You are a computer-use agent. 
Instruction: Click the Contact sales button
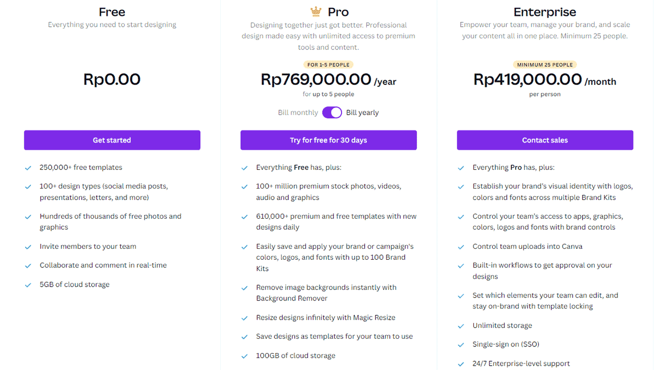tap(545, 140)
